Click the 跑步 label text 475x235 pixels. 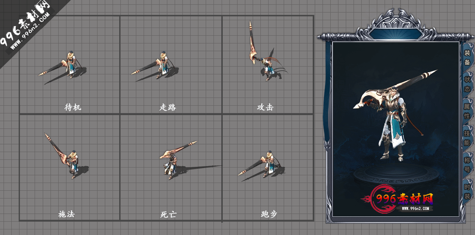[x=269, y=214]
